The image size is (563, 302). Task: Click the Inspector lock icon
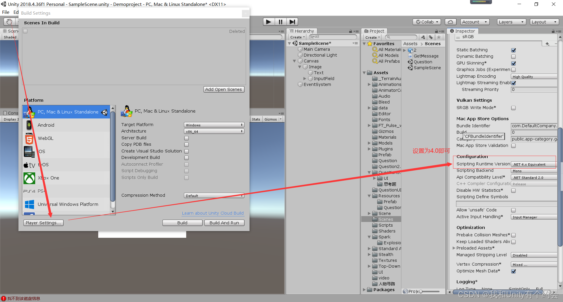pos(553,31)
